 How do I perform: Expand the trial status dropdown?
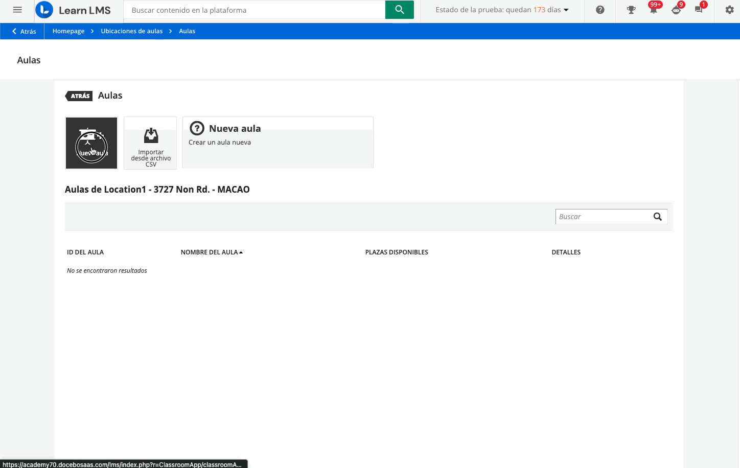(566, 10)
